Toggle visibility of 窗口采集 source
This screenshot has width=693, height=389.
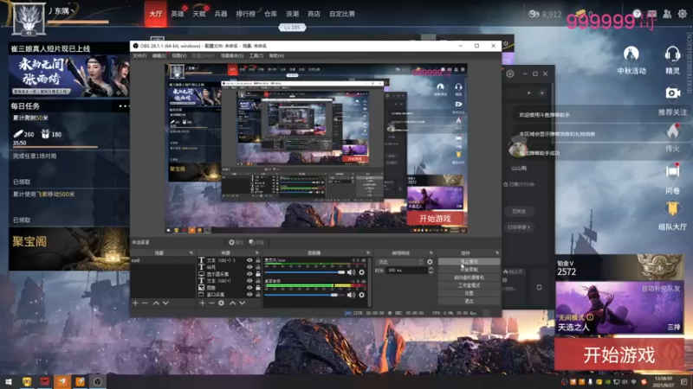pyautogui.click(x=249, y=294)
